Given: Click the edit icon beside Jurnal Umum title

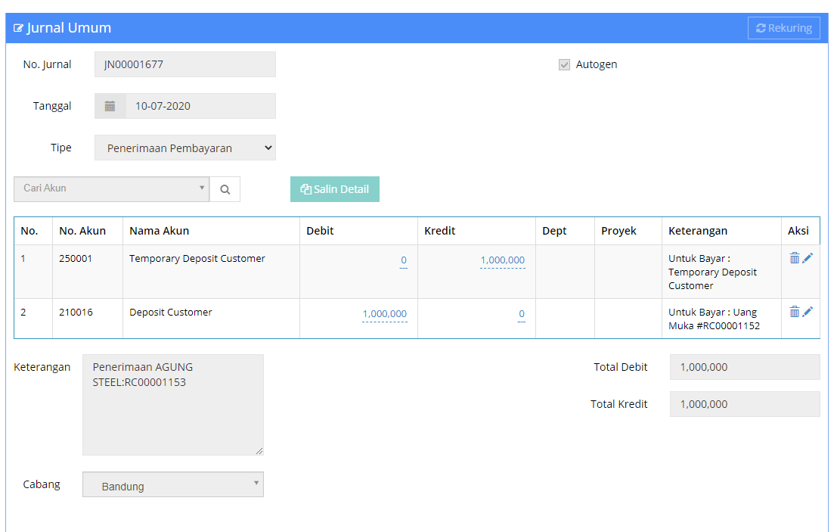Looking at the screenshot, I should 18,28.
